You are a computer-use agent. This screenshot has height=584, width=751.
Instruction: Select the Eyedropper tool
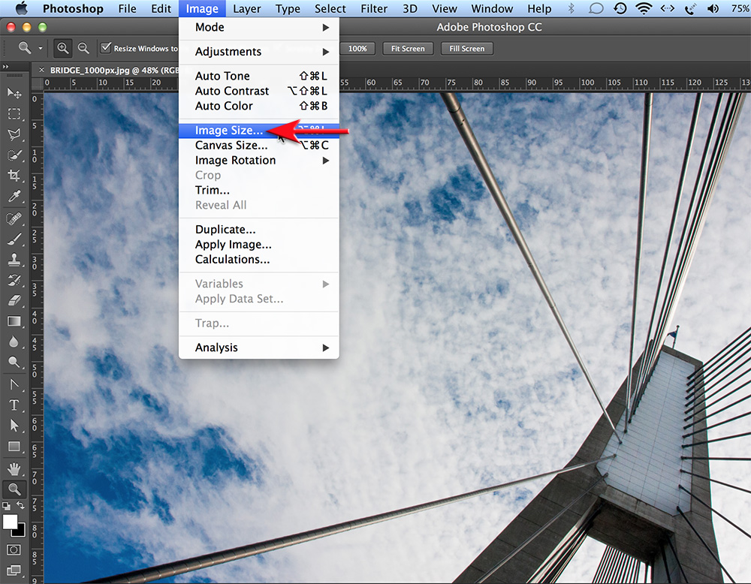pos(15,196)
